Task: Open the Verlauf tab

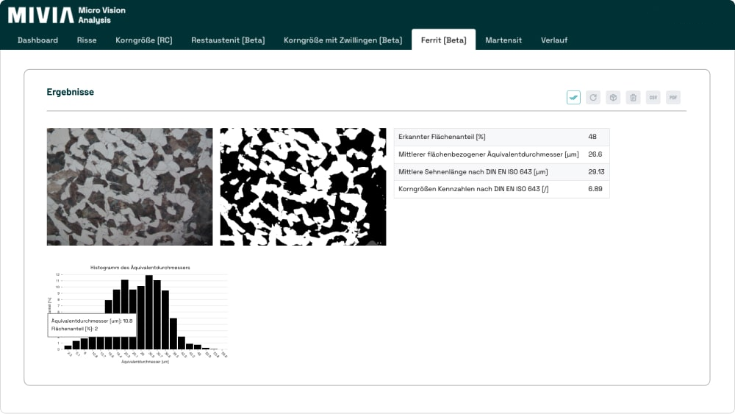Action: tap(554, 40)
